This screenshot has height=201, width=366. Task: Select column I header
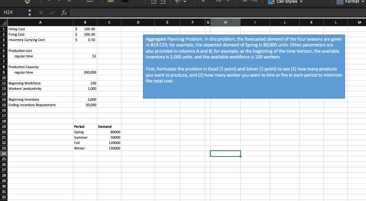[255, 22]
